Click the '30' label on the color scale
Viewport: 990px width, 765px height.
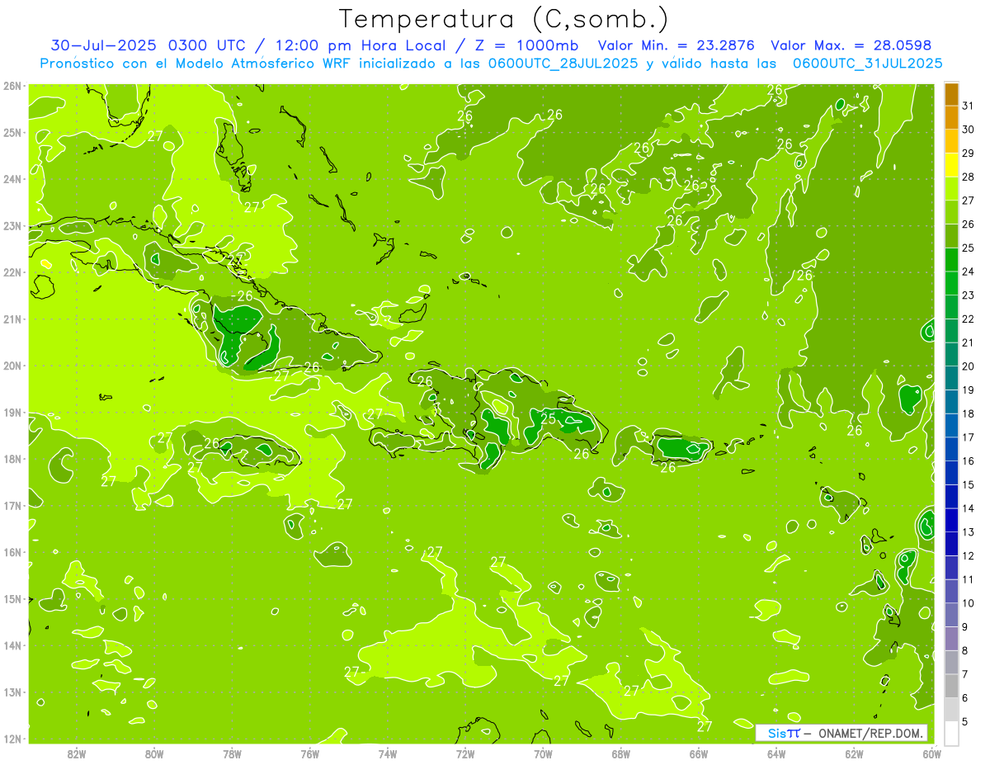click(968, 130)
